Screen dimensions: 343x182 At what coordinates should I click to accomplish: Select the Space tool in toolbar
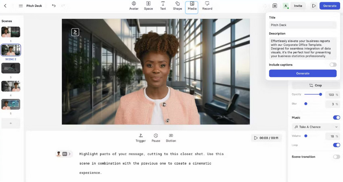pos(148,6)
